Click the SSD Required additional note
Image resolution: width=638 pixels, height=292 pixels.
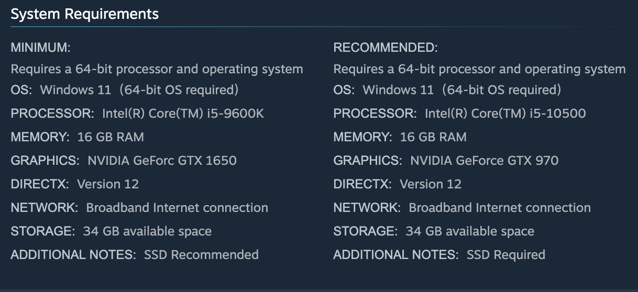(x=506, y=255)
